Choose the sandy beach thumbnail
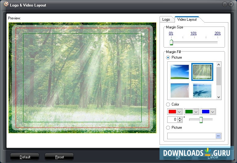 tap(180, 90)
